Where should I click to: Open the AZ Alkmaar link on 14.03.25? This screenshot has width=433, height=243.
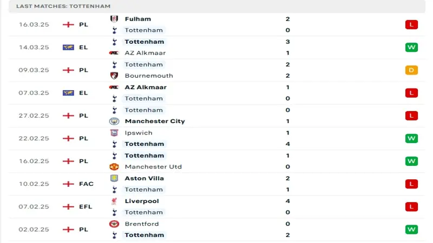pyautogui.click(x=145, y=53)
